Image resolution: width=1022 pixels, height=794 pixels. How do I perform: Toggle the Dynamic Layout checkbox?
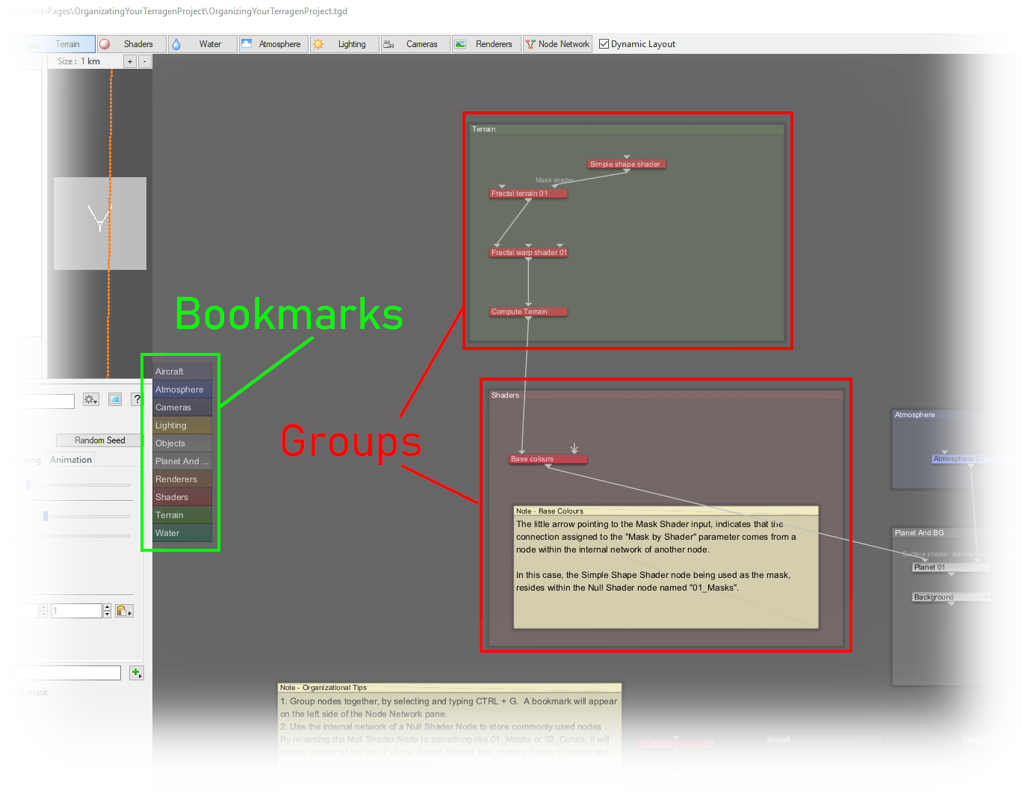pyautogui.click(x=604, y=44)
